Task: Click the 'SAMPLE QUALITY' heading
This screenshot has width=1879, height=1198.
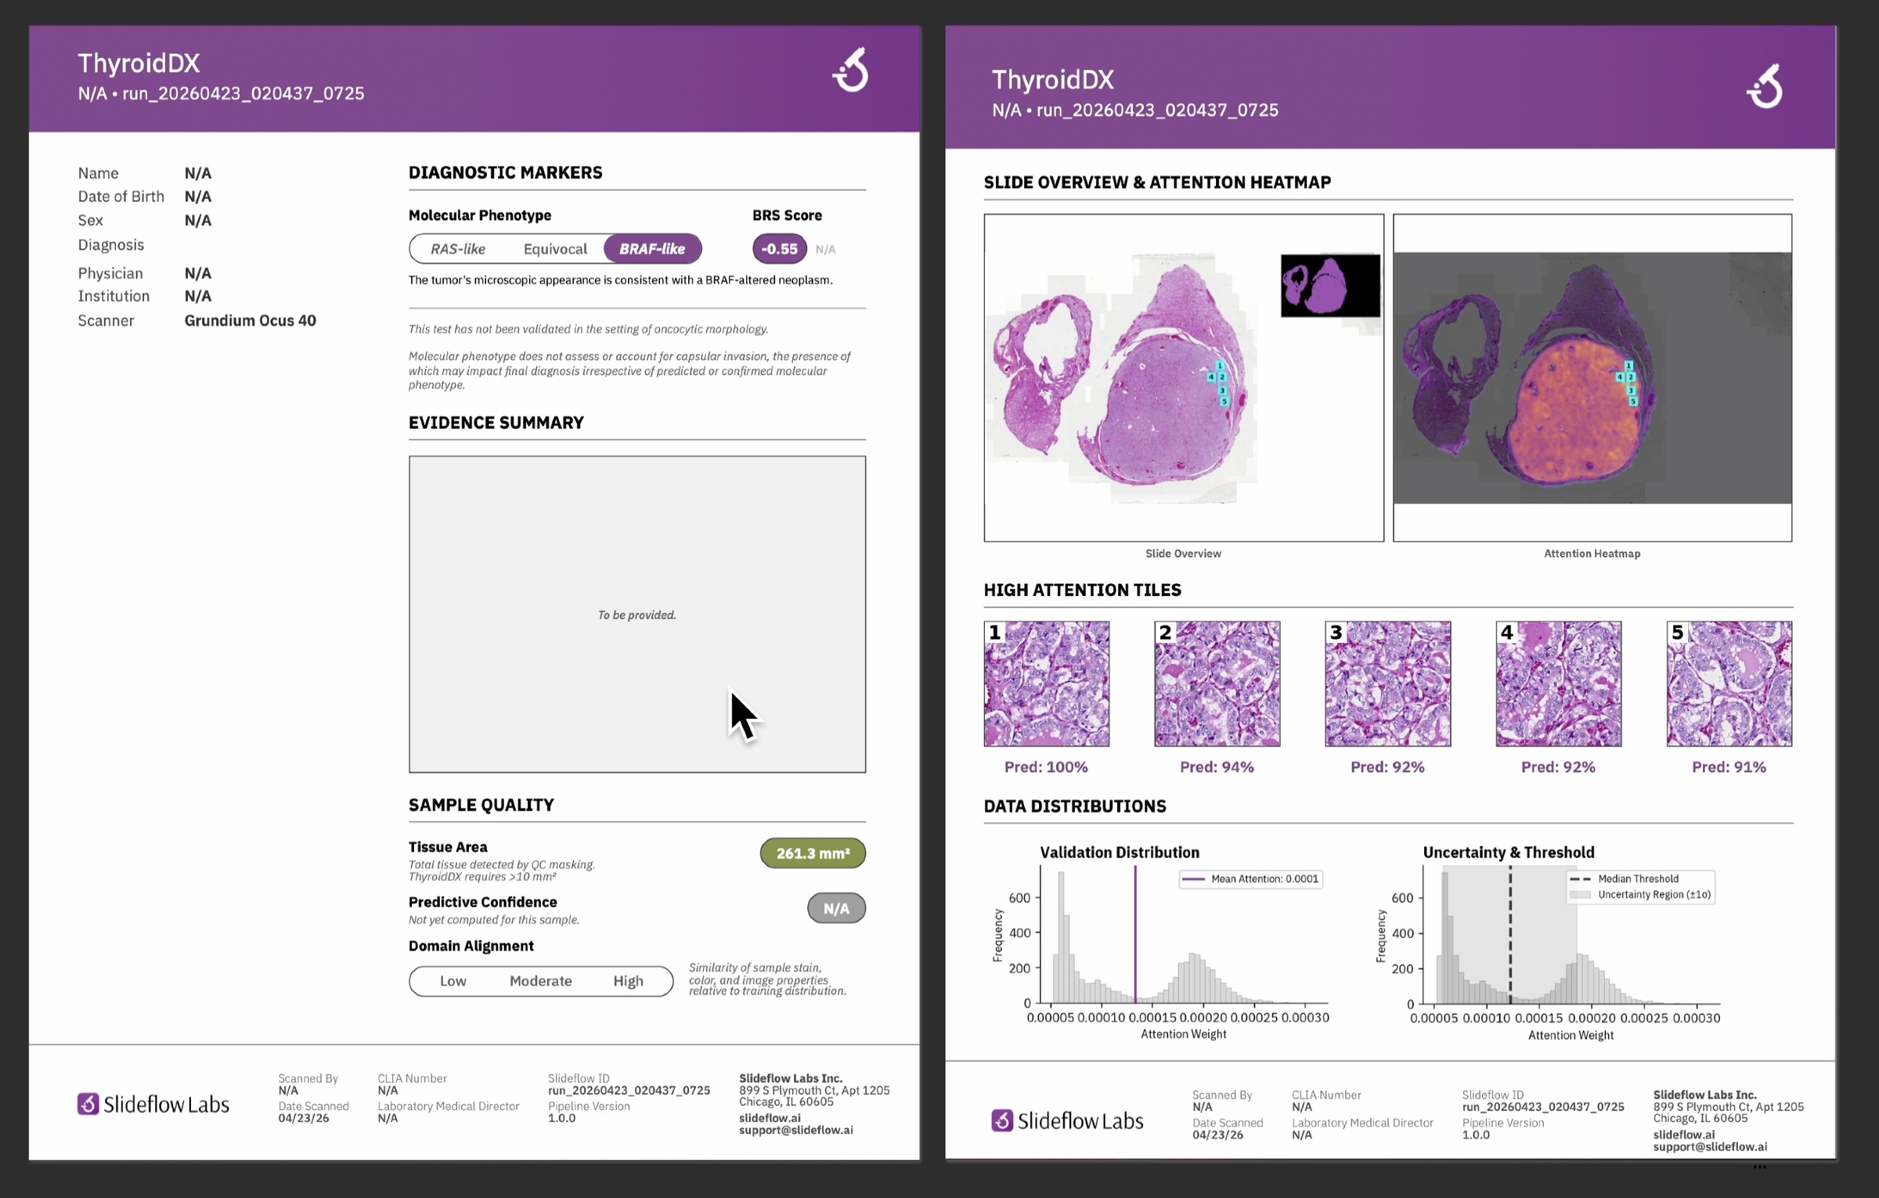Action: [x=481, y=805]
